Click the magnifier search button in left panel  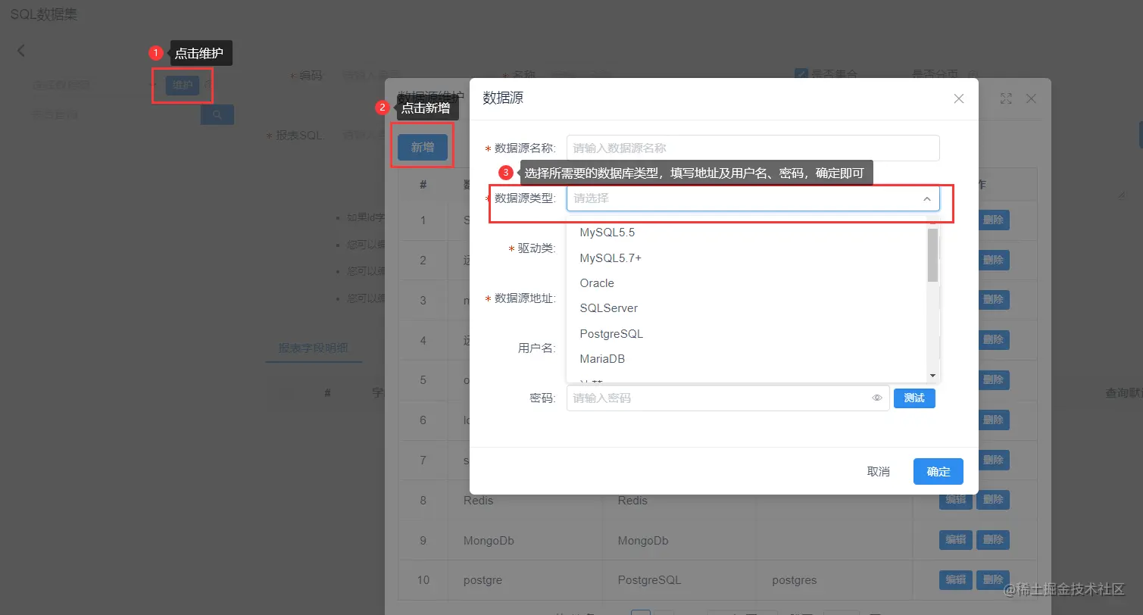click(x=217, y=114)
